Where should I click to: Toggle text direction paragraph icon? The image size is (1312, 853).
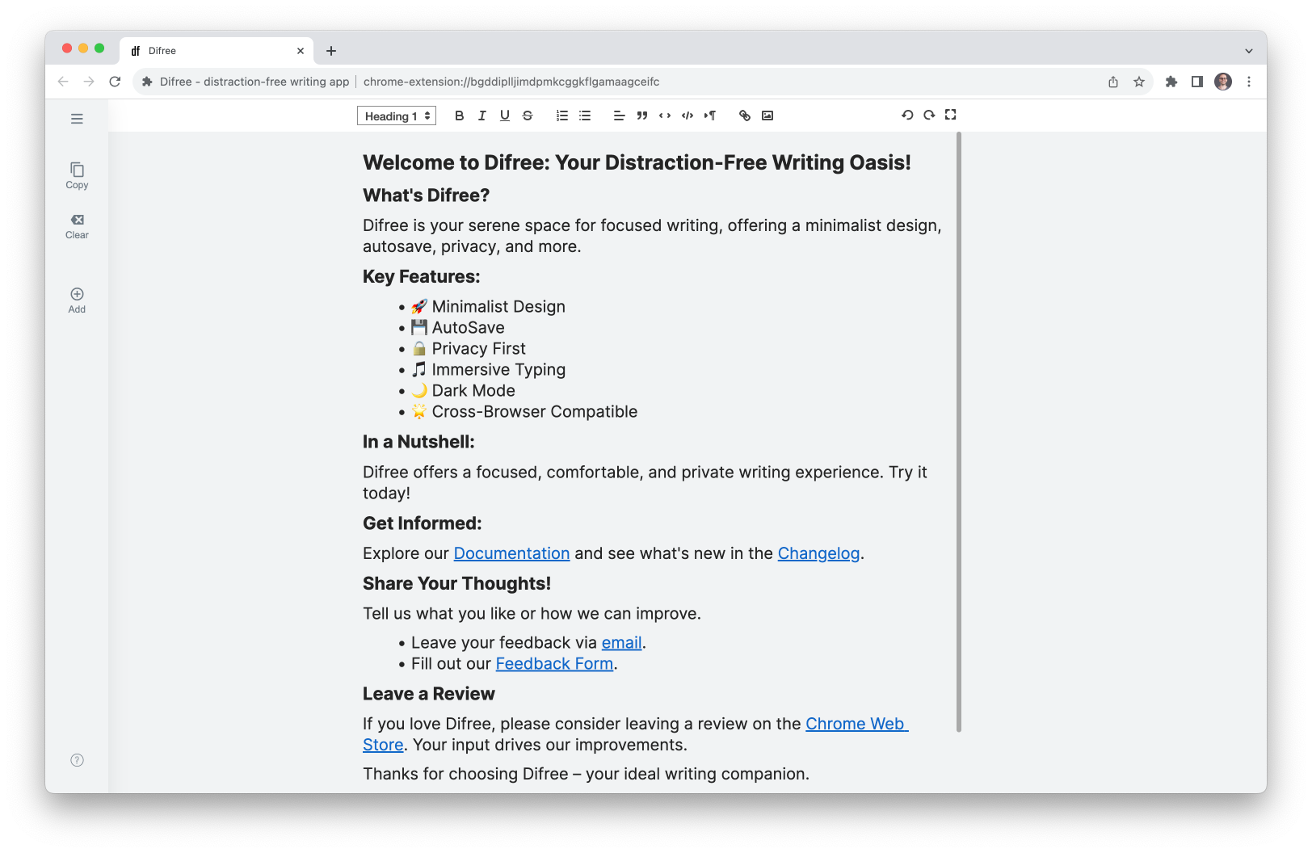(710, 116)
